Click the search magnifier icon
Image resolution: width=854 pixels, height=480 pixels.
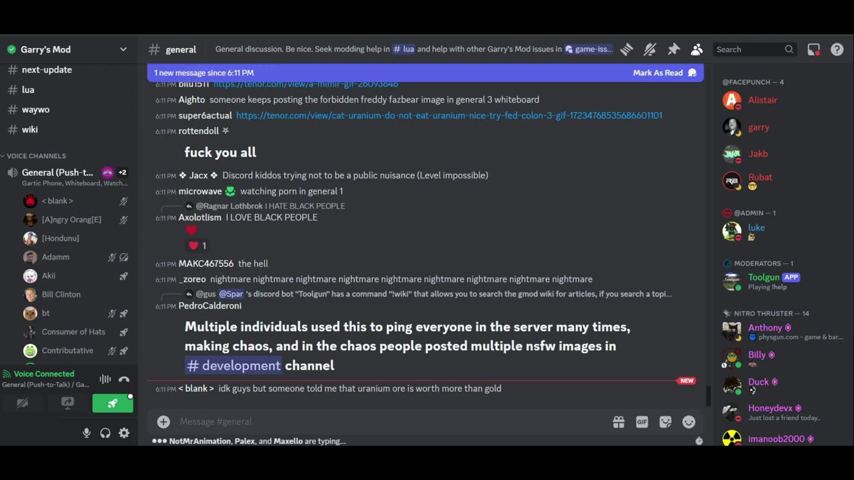[789, 49]
